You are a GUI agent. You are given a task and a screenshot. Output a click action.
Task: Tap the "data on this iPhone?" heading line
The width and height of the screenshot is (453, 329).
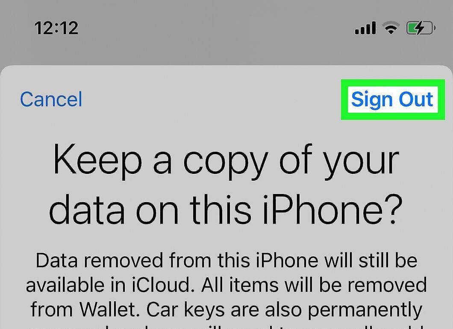click(x=226, y=209)
